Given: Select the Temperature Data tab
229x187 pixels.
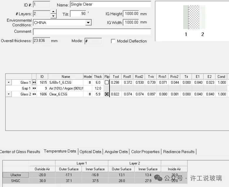Looking at the screenshot, I should point(60,151).
